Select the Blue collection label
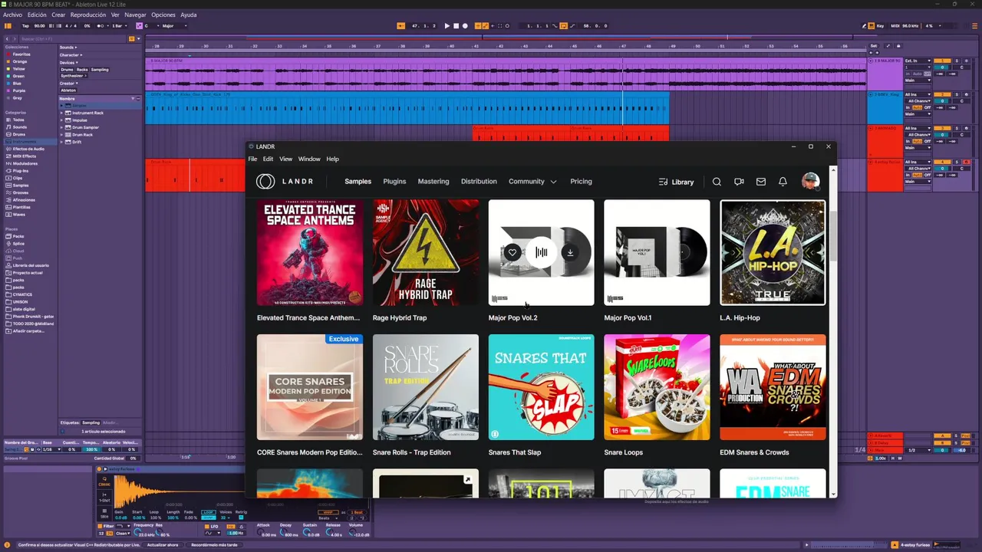982x552 pixels. 18,84
